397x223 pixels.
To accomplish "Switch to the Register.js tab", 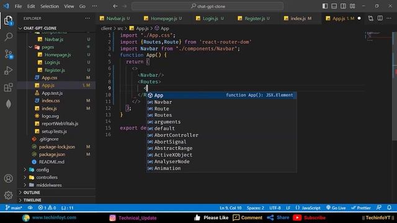I will [x=254, y=19].
